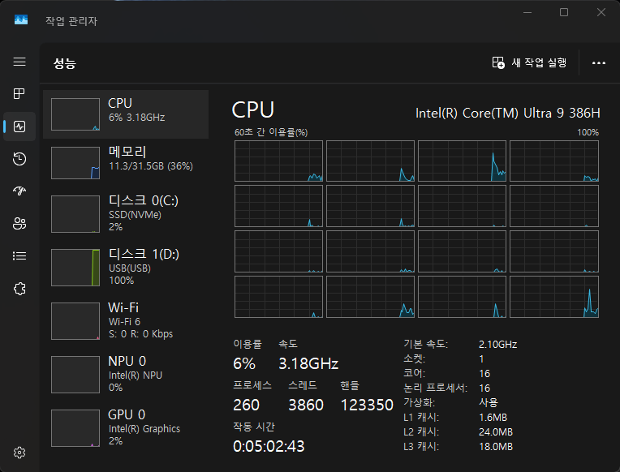
Task: Click the CPU mini graph thumbnail
Action: pos(75,114)
